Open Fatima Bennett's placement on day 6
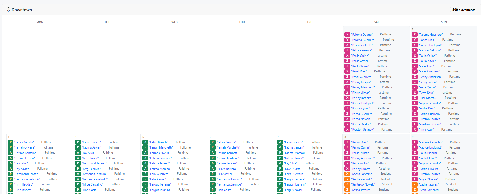The width and height of the screenshot is (481, 194). (x=227, y=153)
